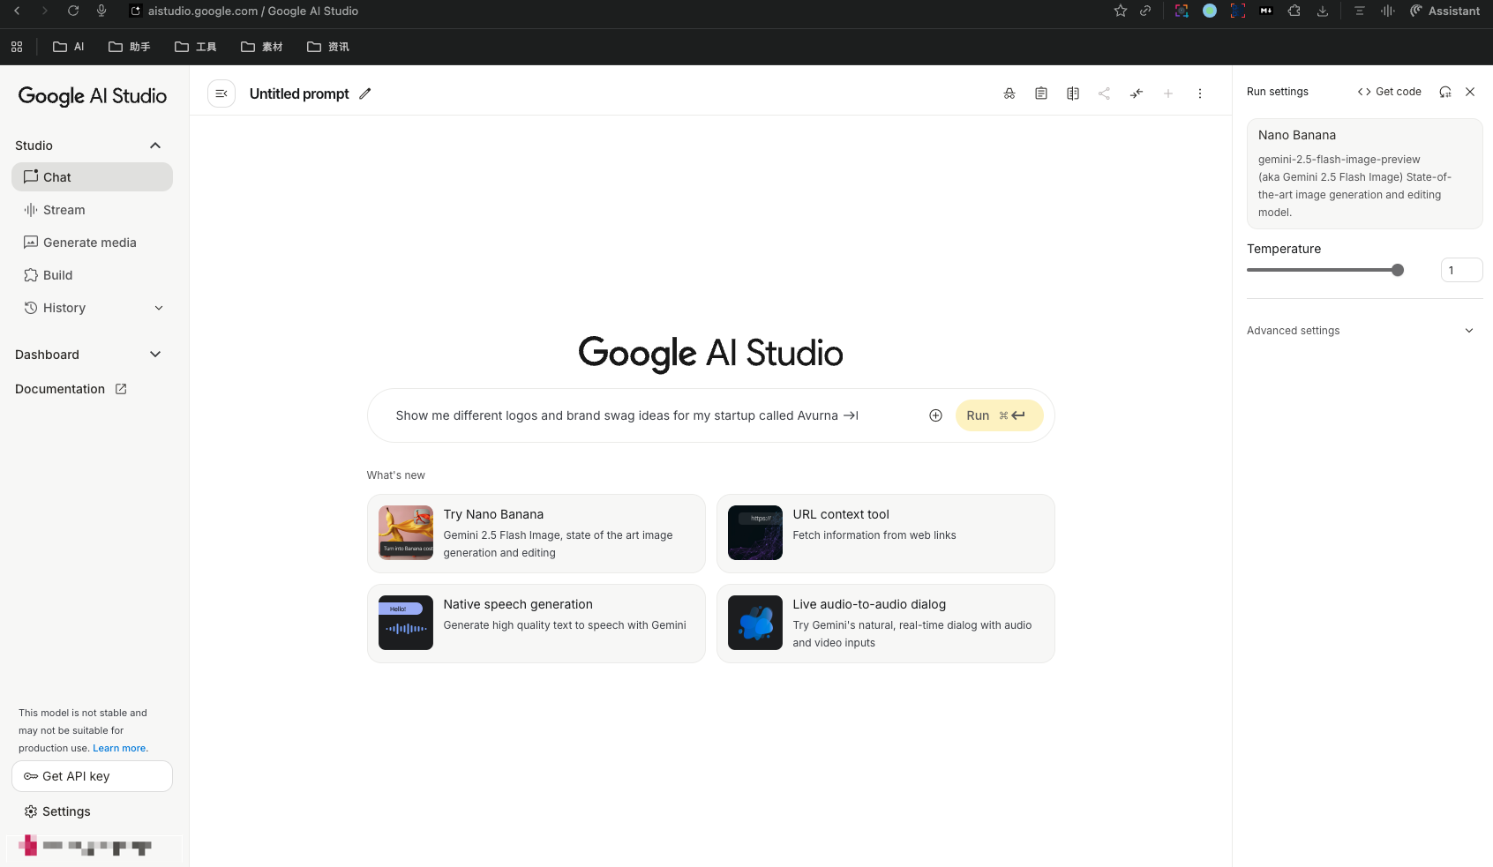
Task: Click the Google AI Studio sidebar logo
Action: (x=93, y=96)
